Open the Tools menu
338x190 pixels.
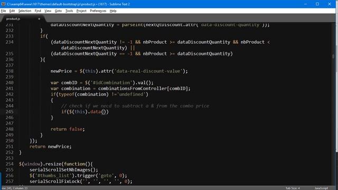click(69, 11)
